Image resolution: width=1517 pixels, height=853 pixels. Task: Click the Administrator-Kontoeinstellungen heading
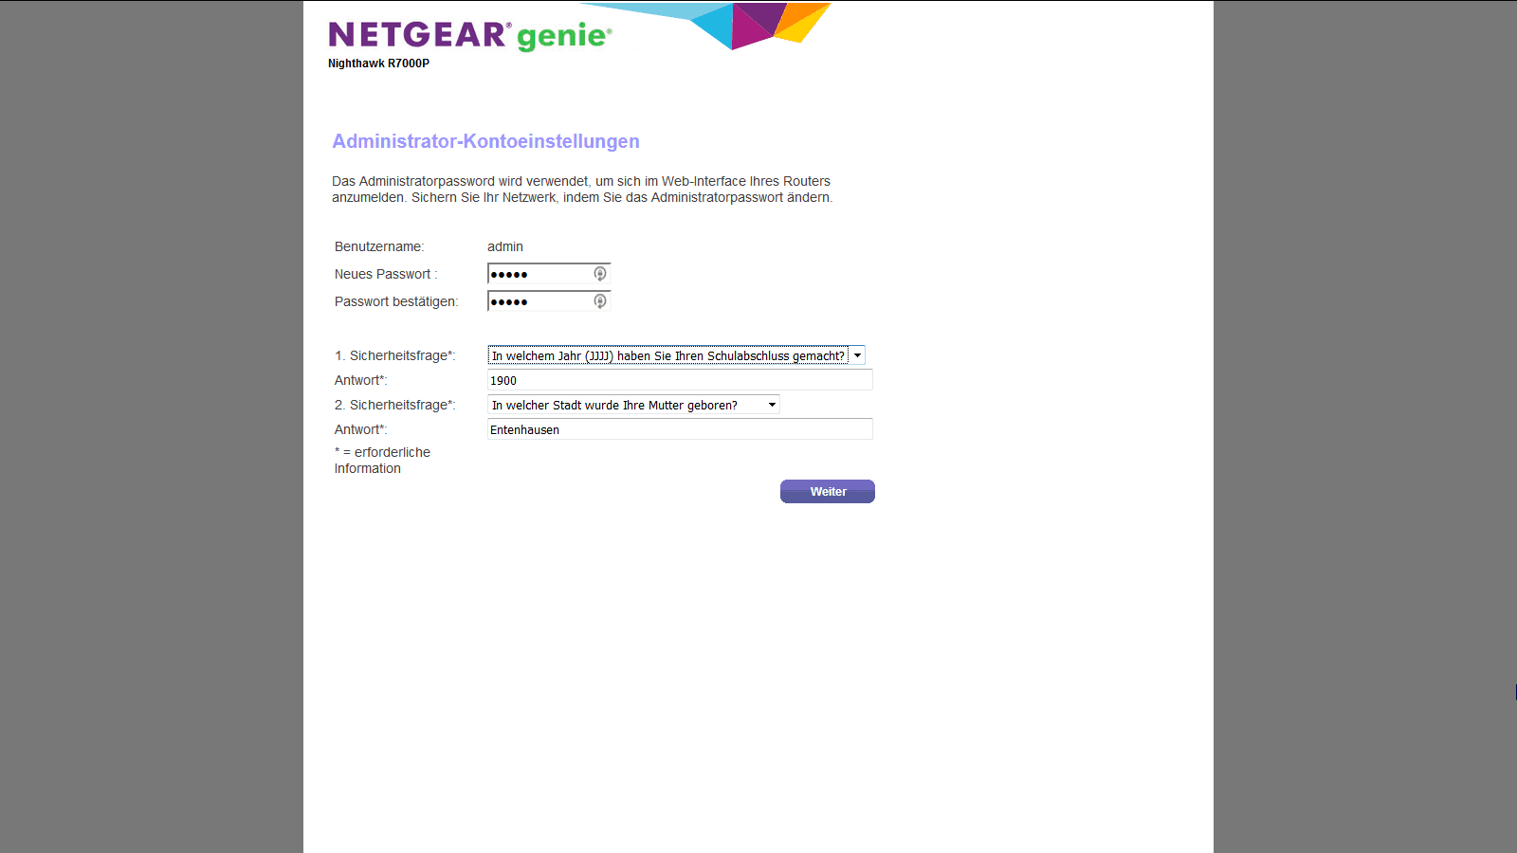point(485,141)
